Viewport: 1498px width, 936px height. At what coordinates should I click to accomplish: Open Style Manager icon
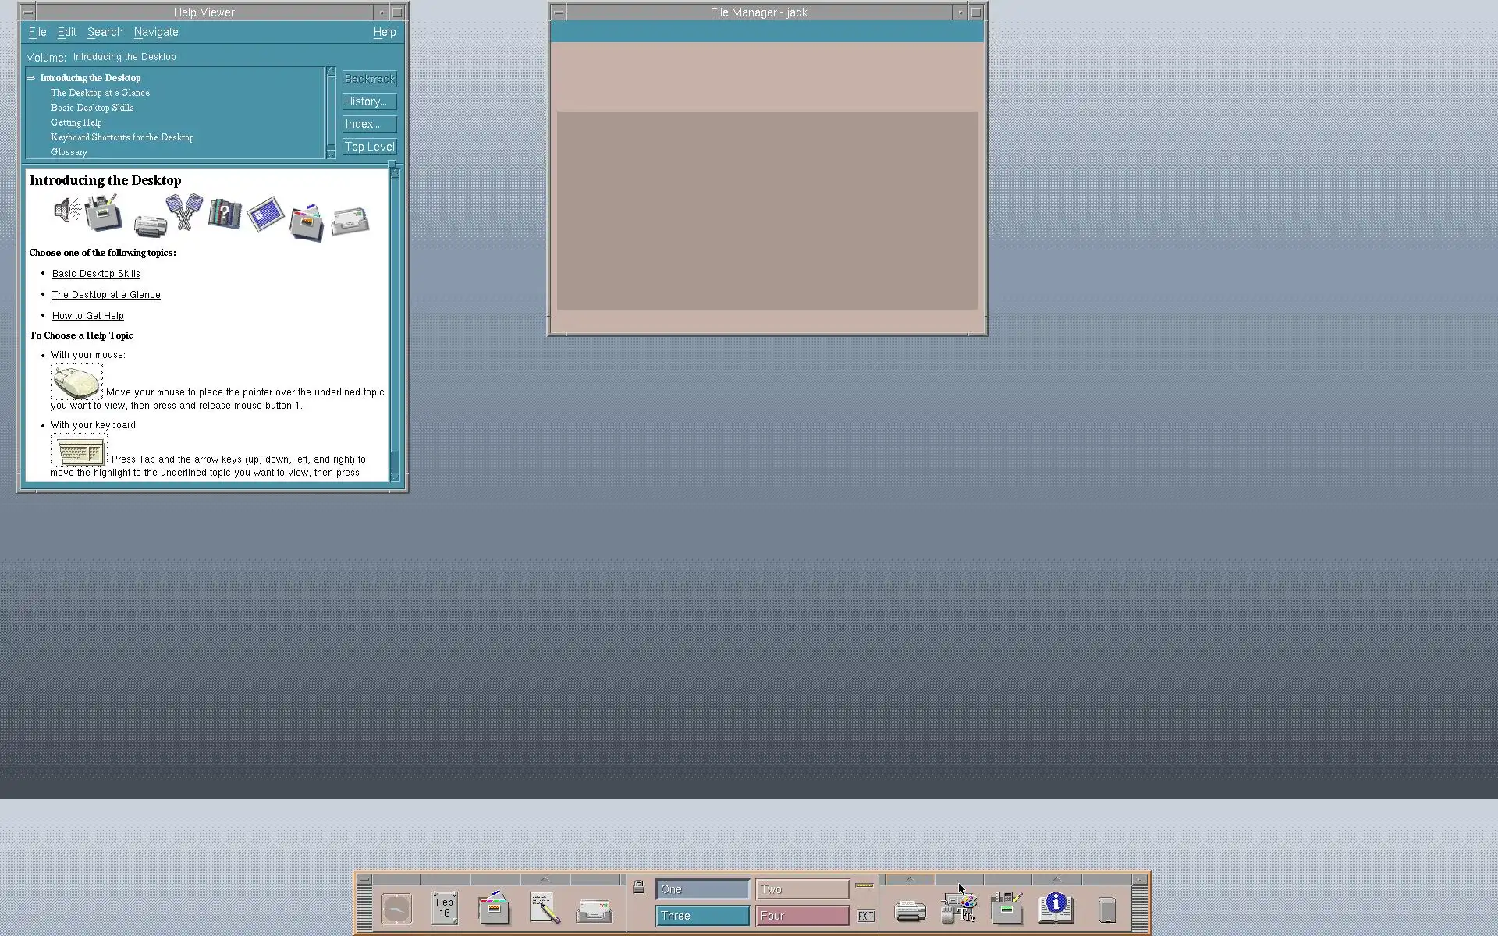coord(959,910)
